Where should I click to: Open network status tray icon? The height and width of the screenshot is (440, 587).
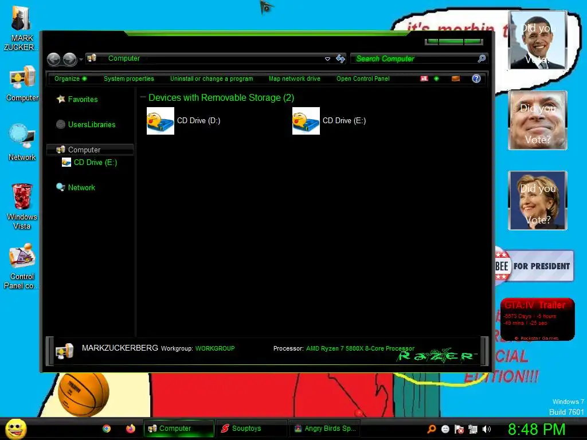pos(473,429)
